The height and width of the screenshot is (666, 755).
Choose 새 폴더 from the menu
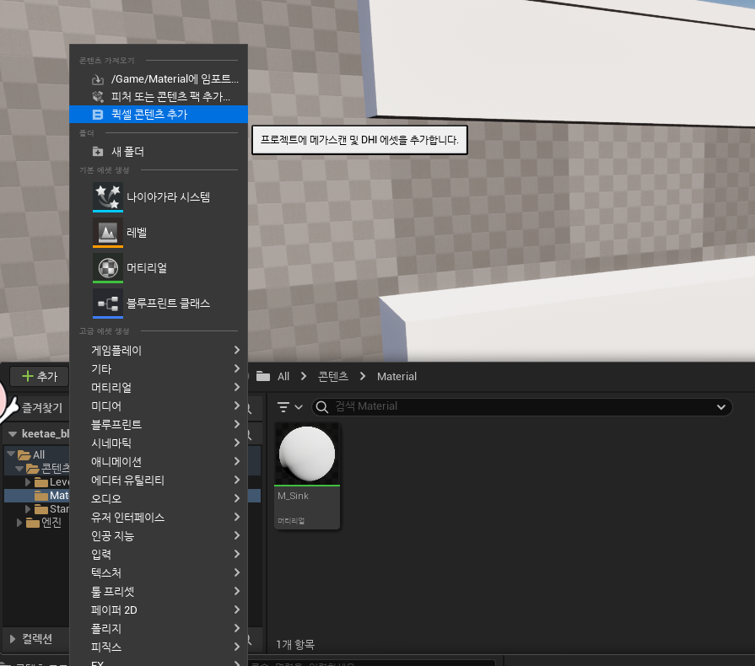click(159, 152)
